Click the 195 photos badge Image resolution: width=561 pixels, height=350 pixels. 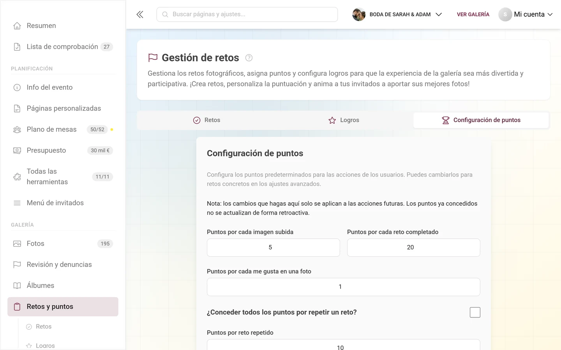pyautogui.click(x=105, y=244)
